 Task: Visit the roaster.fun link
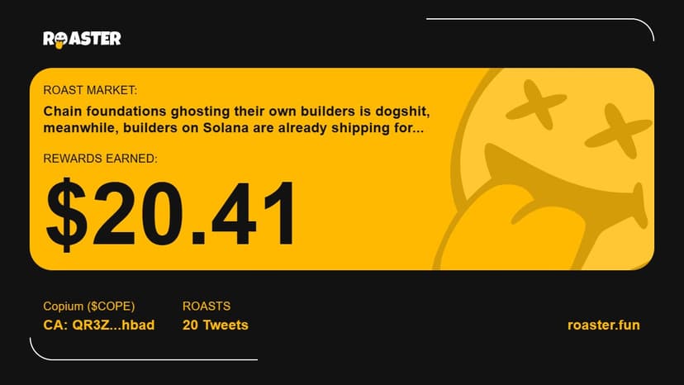[604, 325]
